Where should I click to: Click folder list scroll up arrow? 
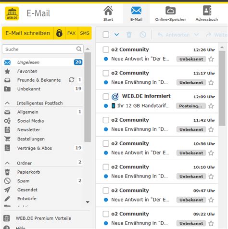[88, 49]
